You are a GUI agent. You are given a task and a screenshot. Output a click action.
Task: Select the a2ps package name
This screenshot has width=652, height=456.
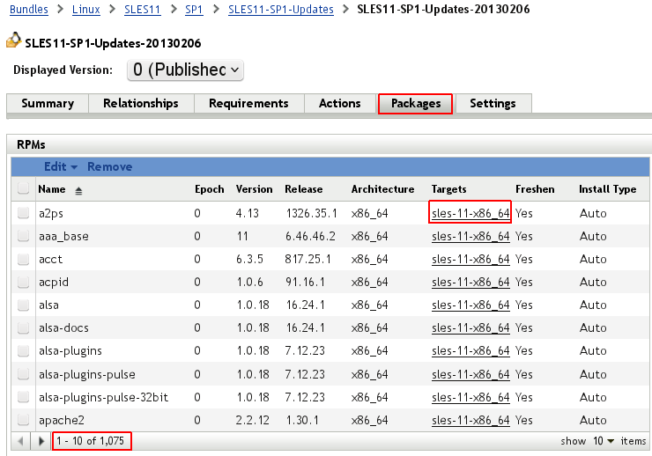pos(51,213)
